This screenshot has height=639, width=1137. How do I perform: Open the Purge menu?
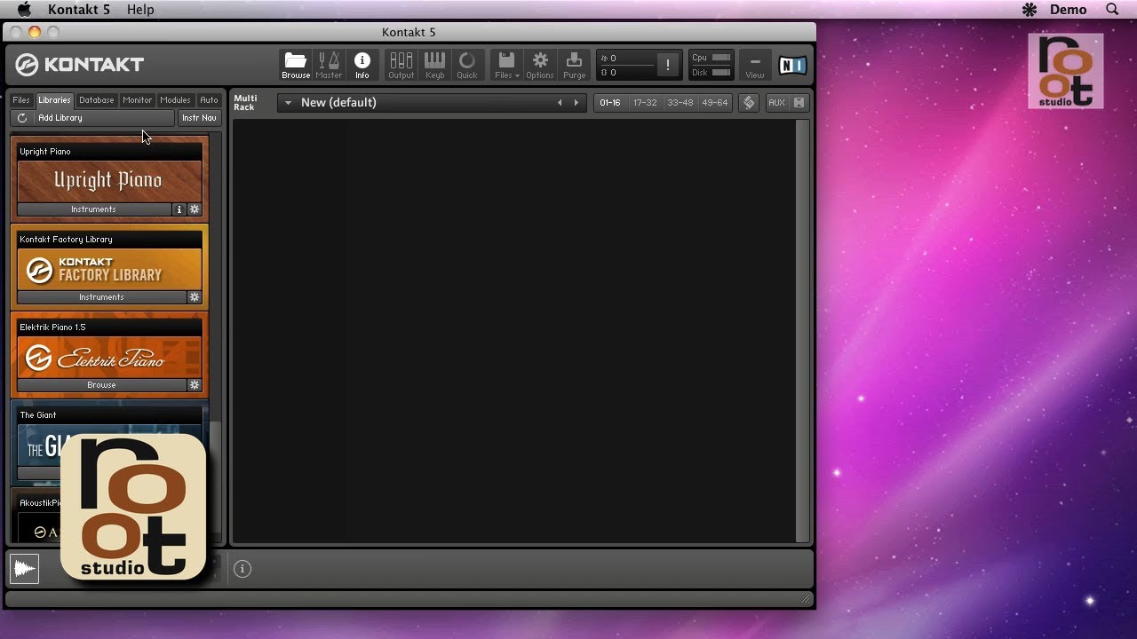(575, 64)
